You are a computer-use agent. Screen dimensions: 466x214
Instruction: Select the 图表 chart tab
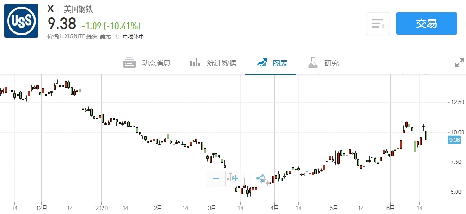pos(271,63)
